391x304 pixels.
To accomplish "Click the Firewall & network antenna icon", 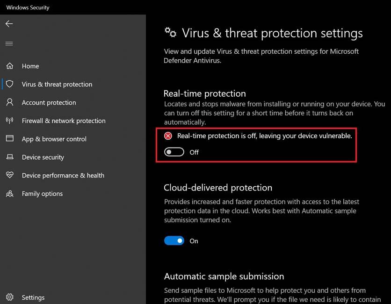I will tap(10, 121).
